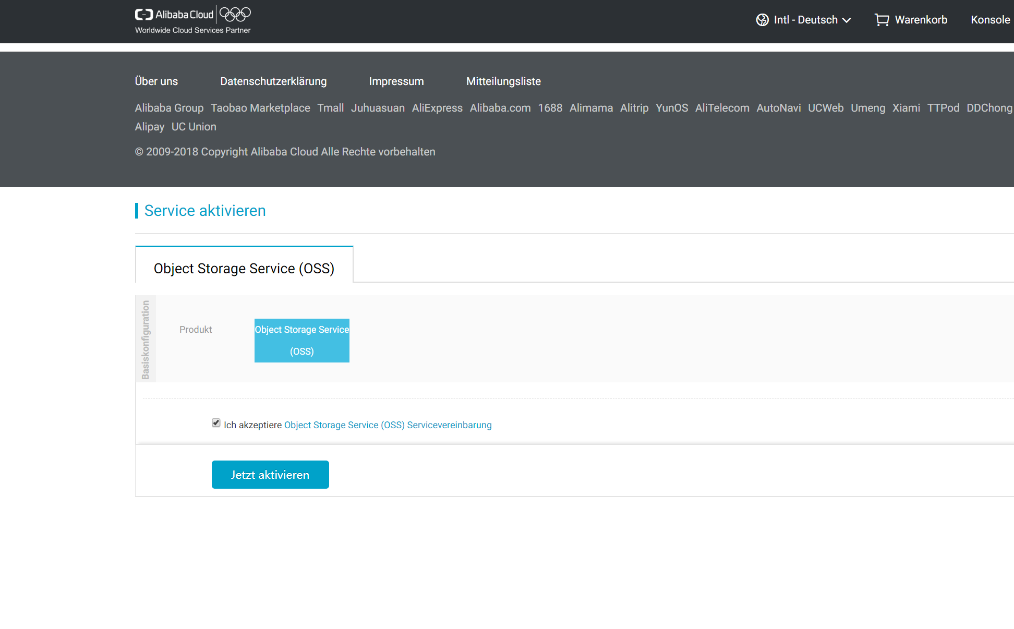Click Worldwide Cloud Services Partner text
Image resolution: width=1014 pixels, height=629 pixels.
(193, 30)
